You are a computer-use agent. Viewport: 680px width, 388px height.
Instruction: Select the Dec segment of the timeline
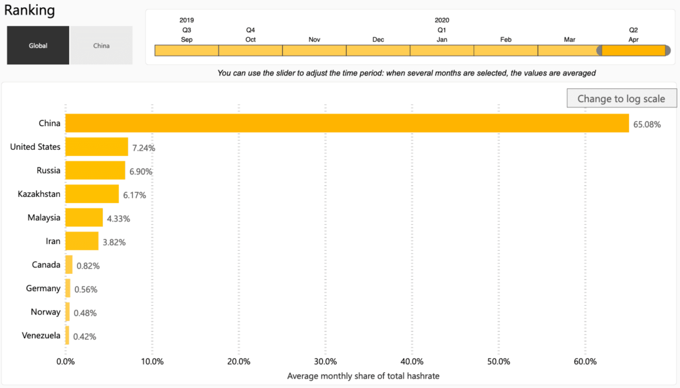tap(378, 50)
